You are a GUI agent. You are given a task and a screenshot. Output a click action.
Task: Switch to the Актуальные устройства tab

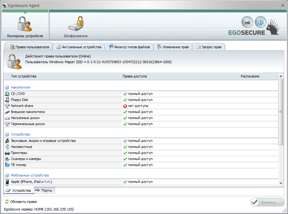[79, 47]
